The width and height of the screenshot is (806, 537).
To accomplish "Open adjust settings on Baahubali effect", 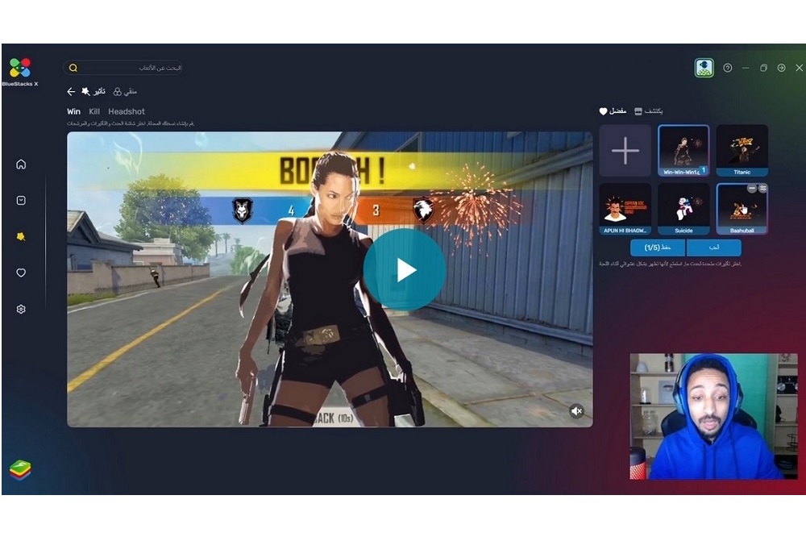I will (x=762, y=188).
